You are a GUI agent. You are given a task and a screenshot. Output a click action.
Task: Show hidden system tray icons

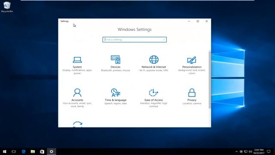pyautogui.click(x=237, y=152)
